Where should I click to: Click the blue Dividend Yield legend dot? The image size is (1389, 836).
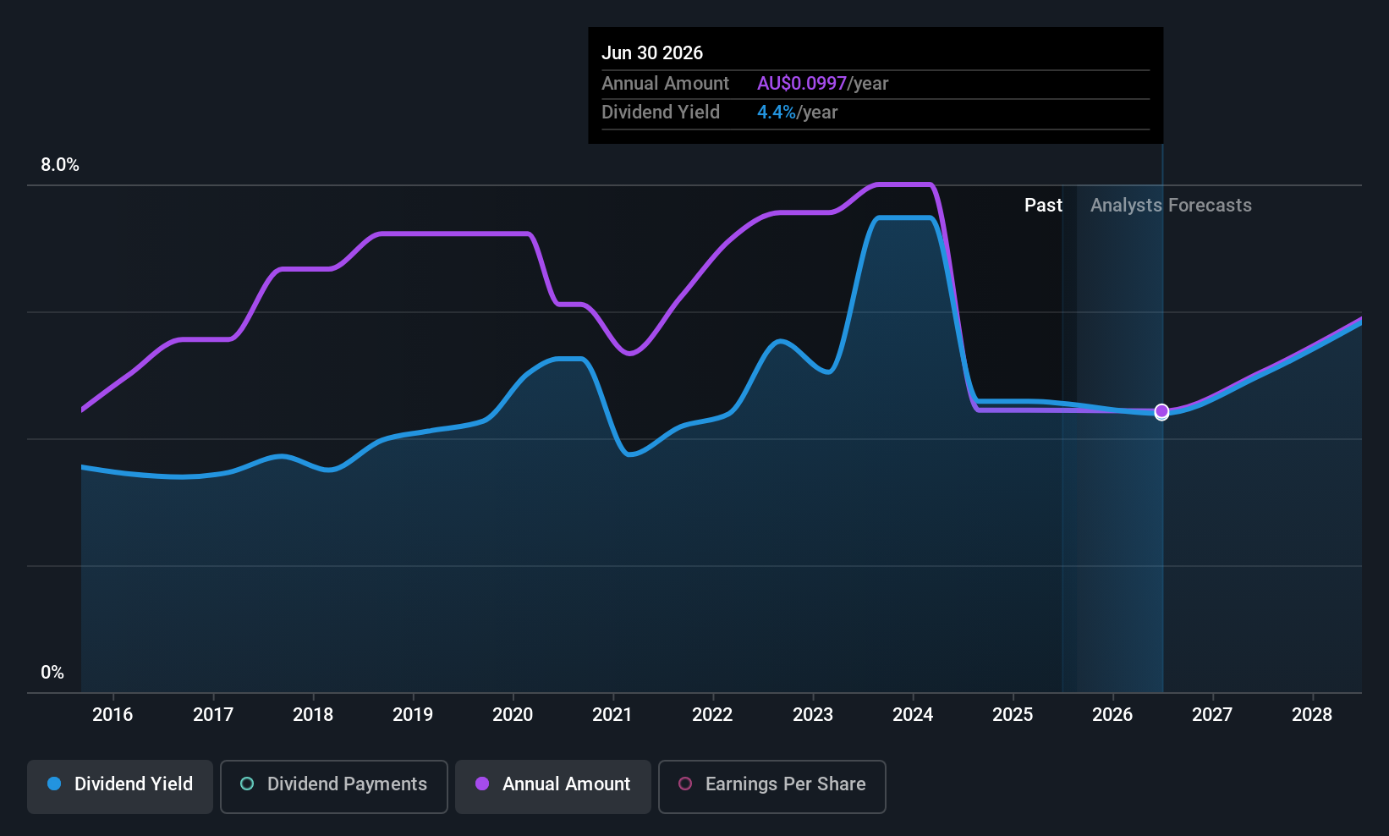click(x=54, y=784)
